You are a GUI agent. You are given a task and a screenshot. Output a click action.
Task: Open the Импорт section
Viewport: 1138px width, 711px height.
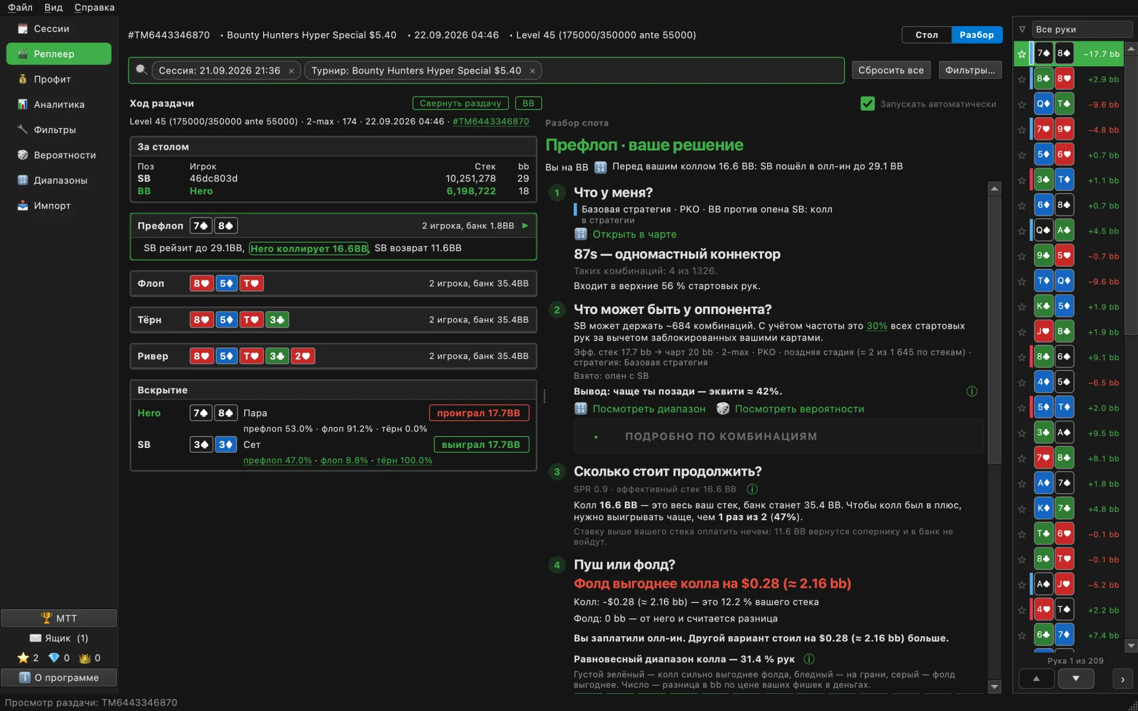pos(59,206)
